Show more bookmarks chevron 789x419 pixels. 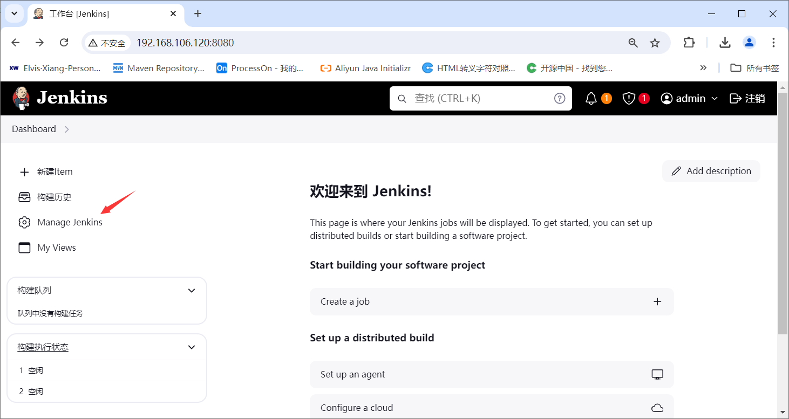tap(703, 68)
